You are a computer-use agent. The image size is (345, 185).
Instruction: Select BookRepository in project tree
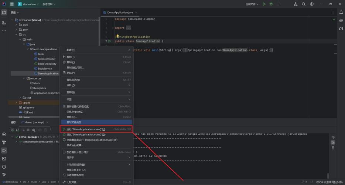pos(47,64)
